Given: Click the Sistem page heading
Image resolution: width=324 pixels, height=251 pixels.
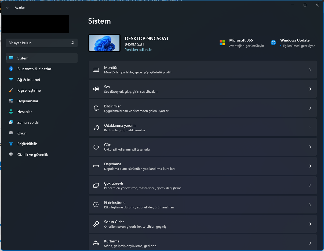Looking at the screenshot, I should click(99, 21).
